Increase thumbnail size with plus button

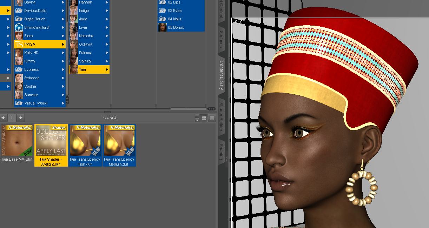click(x=197, y=116)
